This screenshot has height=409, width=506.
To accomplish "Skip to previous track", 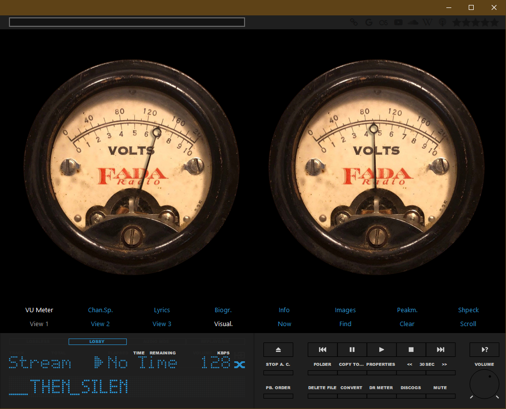I will coord(323,350).
